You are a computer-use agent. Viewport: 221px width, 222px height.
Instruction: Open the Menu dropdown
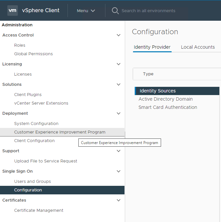86,11
